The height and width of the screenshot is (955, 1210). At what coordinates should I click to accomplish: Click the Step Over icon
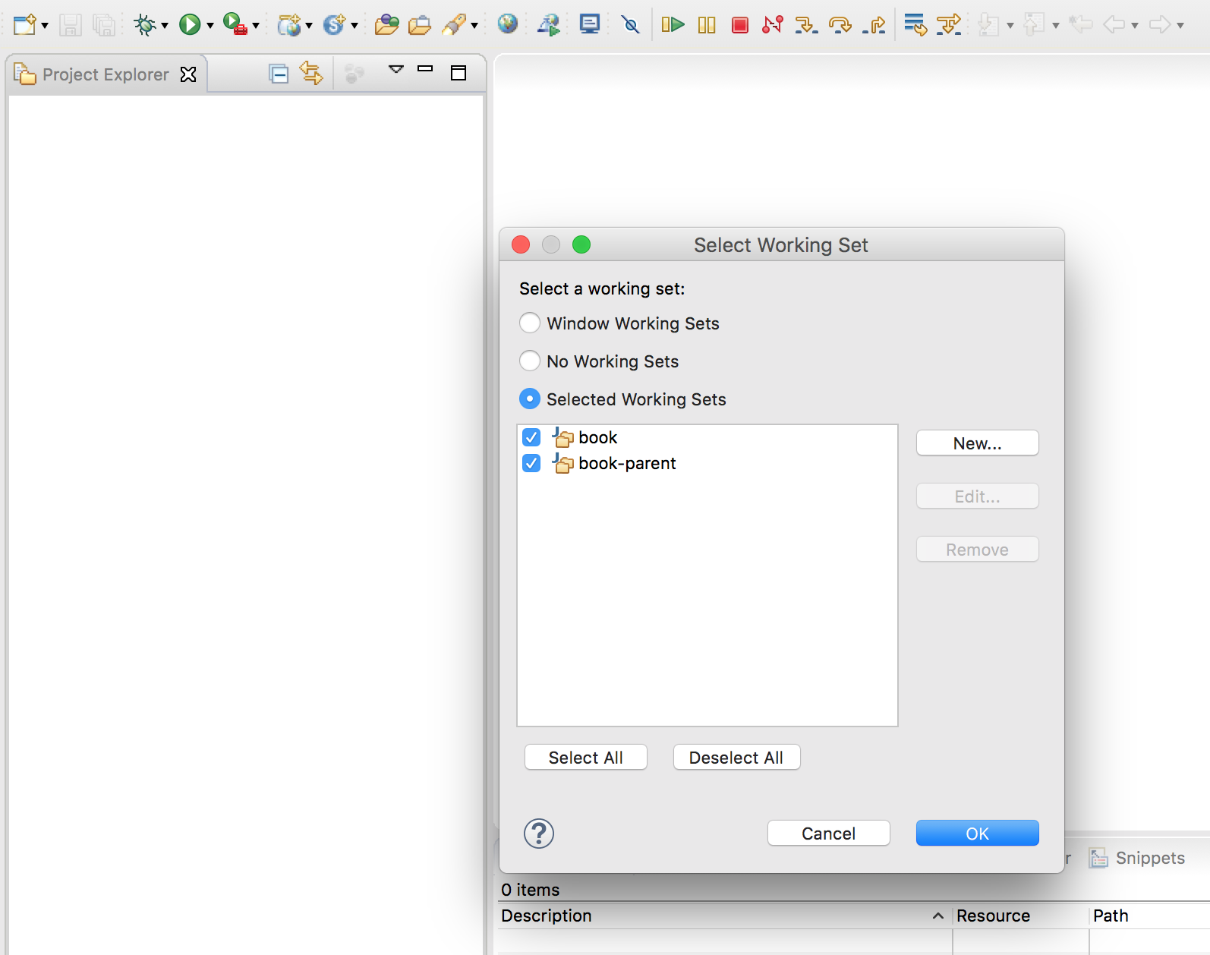click(840, 25)
